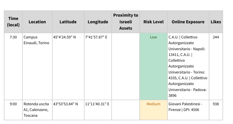
Task: Click the 244 likes cell
Action: click(x=216, y=37)
